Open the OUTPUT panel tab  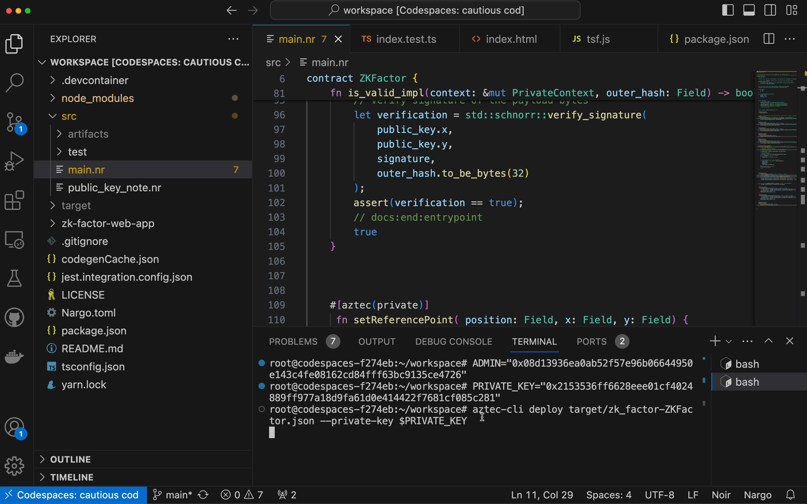(x=377, y=341)
